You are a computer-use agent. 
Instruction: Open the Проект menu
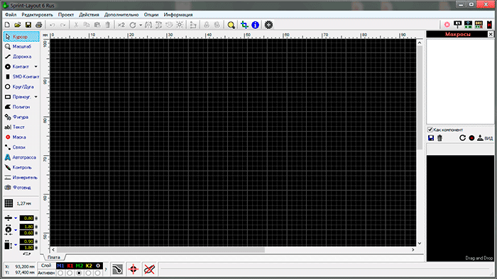66,15
